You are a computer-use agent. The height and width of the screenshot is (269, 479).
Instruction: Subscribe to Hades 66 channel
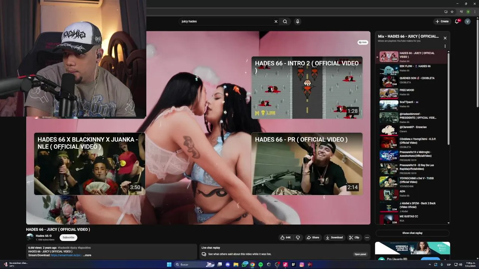pyautogui.click(x=68, y=237)
